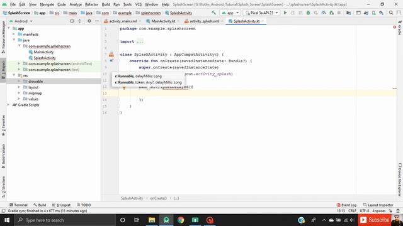Image resolution: width=403 pixels, height=226 pixels.
Task: Open the VCS menu
Action: point(139,4)
